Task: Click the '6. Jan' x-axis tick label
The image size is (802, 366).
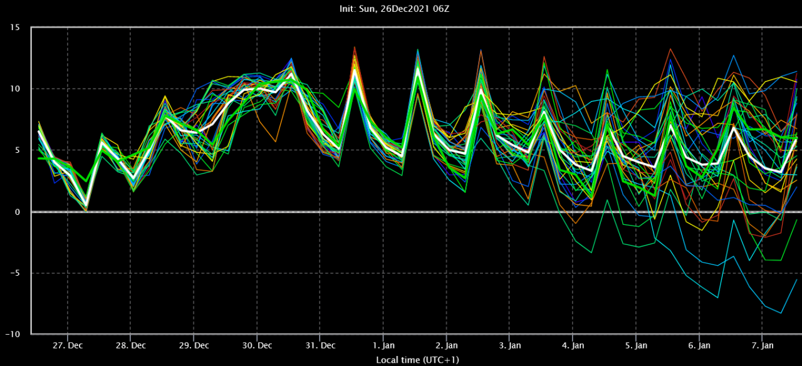Action: (699, 345)
